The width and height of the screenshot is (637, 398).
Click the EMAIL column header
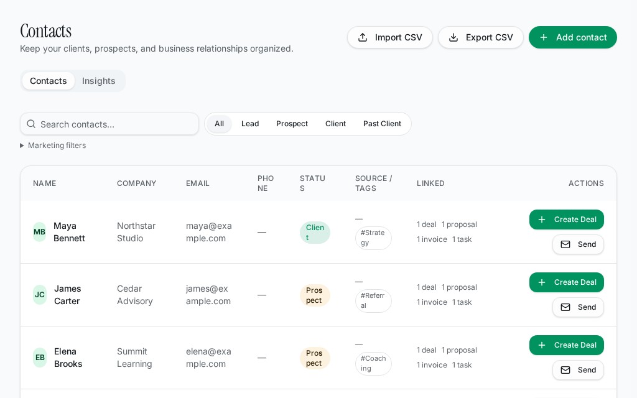pyautogui.click(x=198, y=183)
